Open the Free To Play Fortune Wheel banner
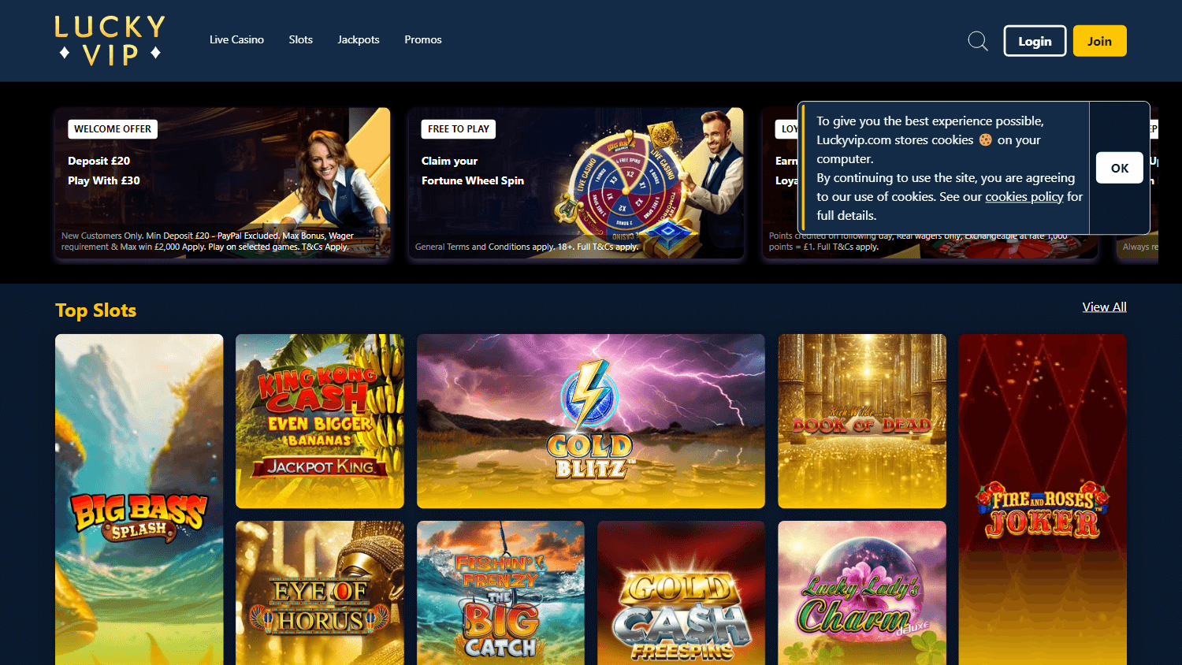Image resolution: width=1182 pixels, height=665 pixels. [x=576, y=183]
